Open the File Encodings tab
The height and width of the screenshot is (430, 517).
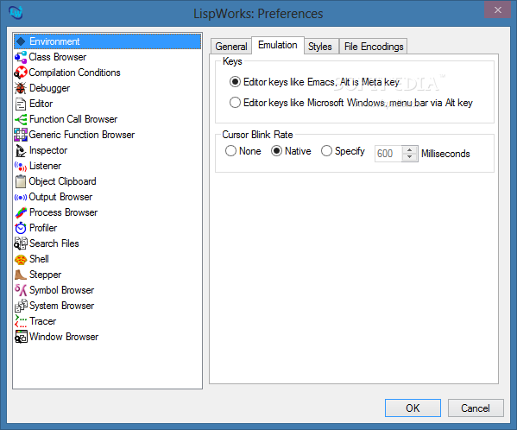pyautogui.click(x=374, y=47)
